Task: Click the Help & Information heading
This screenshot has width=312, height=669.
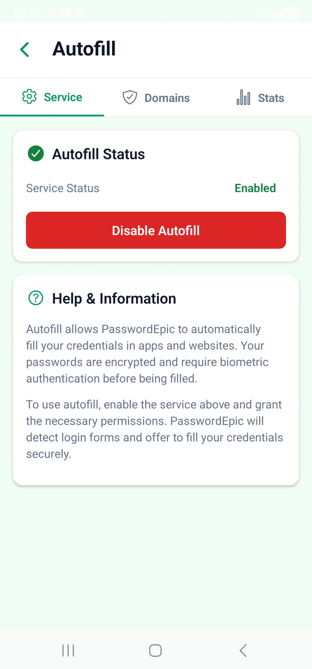Action: tap(114, 298)
